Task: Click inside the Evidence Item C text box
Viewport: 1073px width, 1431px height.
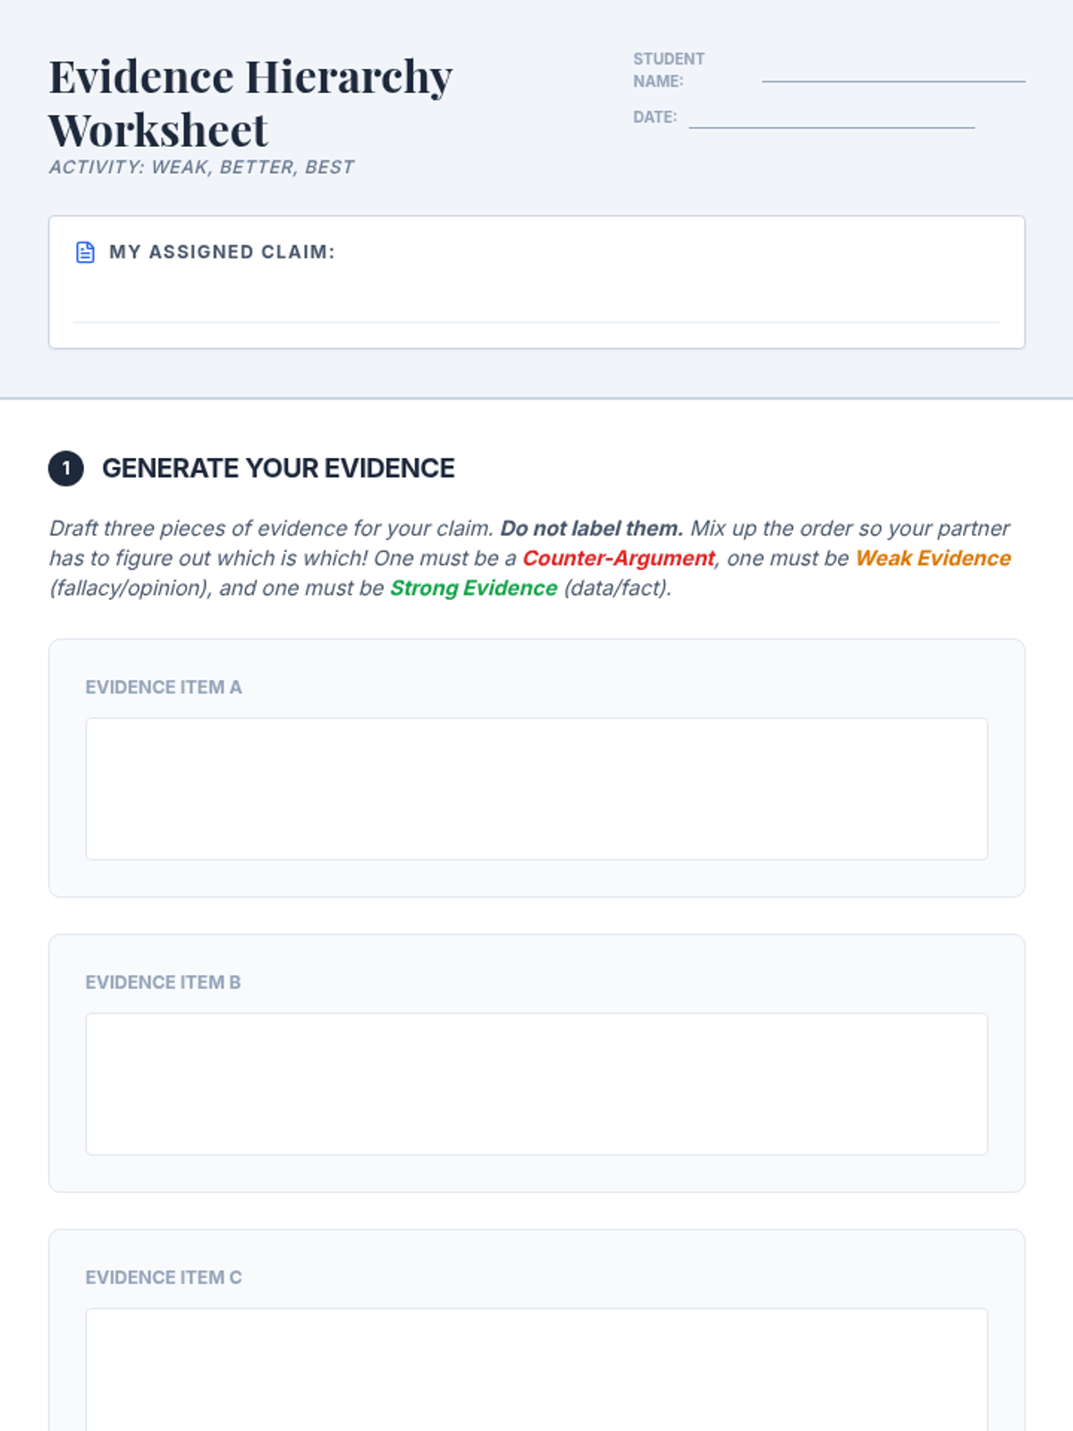Action: [x=536, y=1370]
